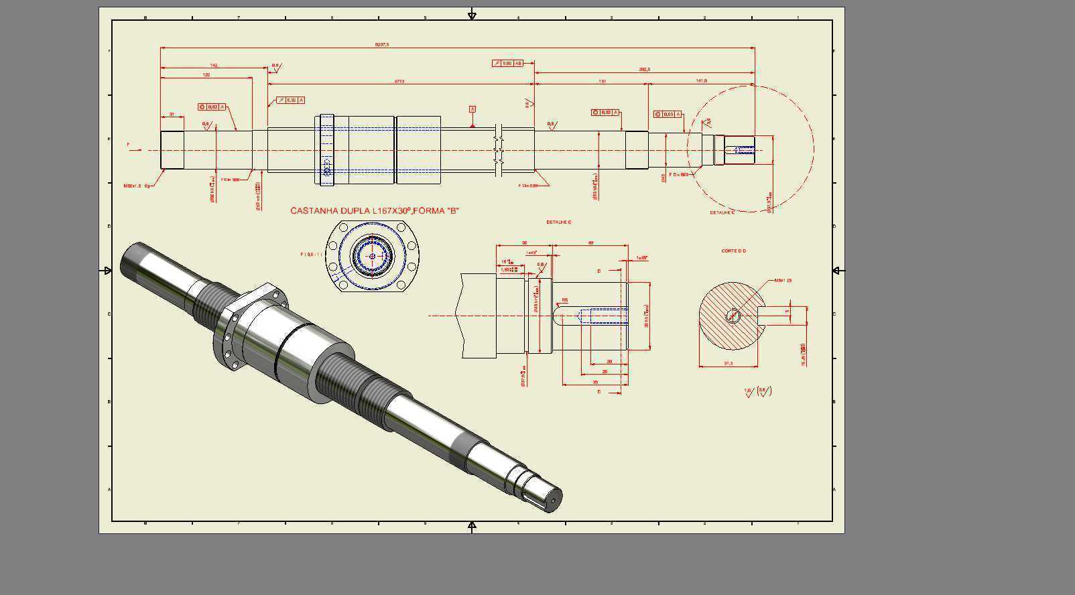Select the '292,5' dimension value
Image resolution: width=1075 pixels, height=595 pixels.
[644, 69]
